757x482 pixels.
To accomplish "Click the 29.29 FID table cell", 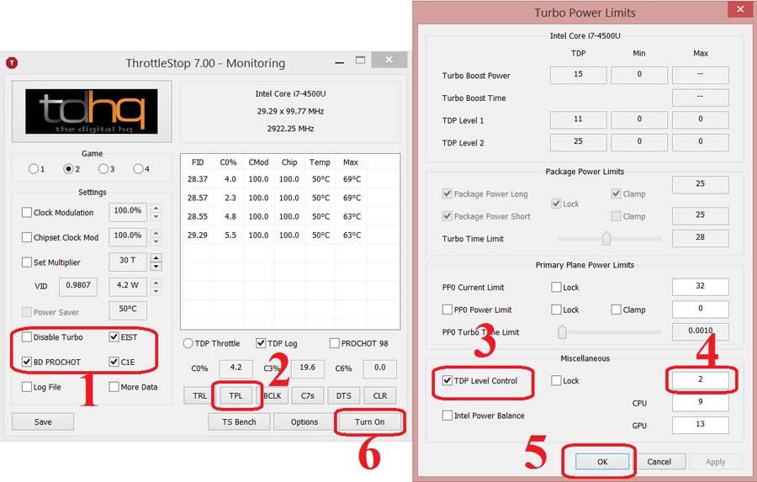I will [197, 236].
